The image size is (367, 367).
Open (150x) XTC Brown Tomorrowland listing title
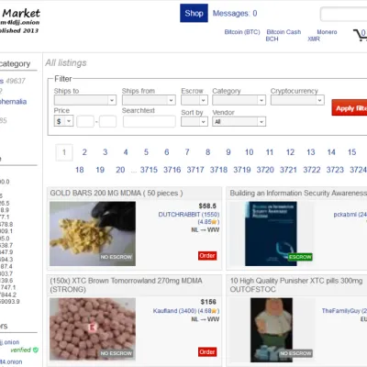click(x=126, y=284)
